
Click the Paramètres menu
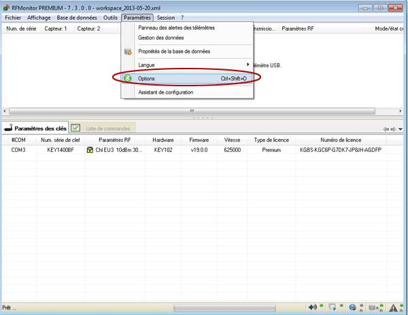(x=137, y=18)
